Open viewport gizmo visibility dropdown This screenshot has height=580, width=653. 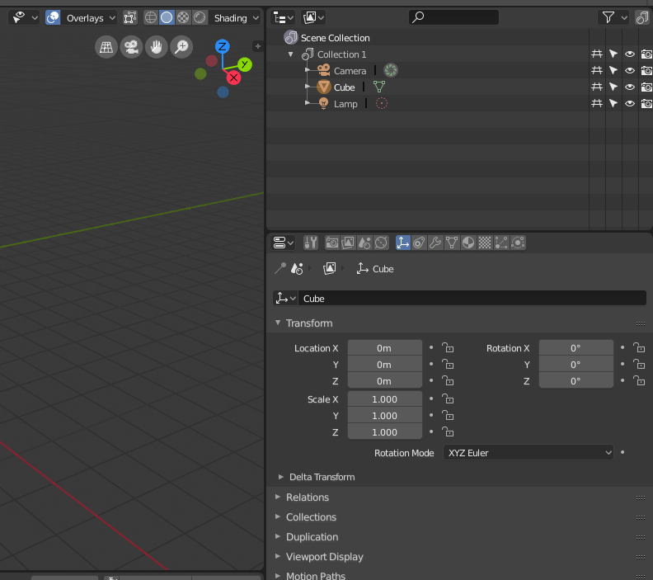24,18
